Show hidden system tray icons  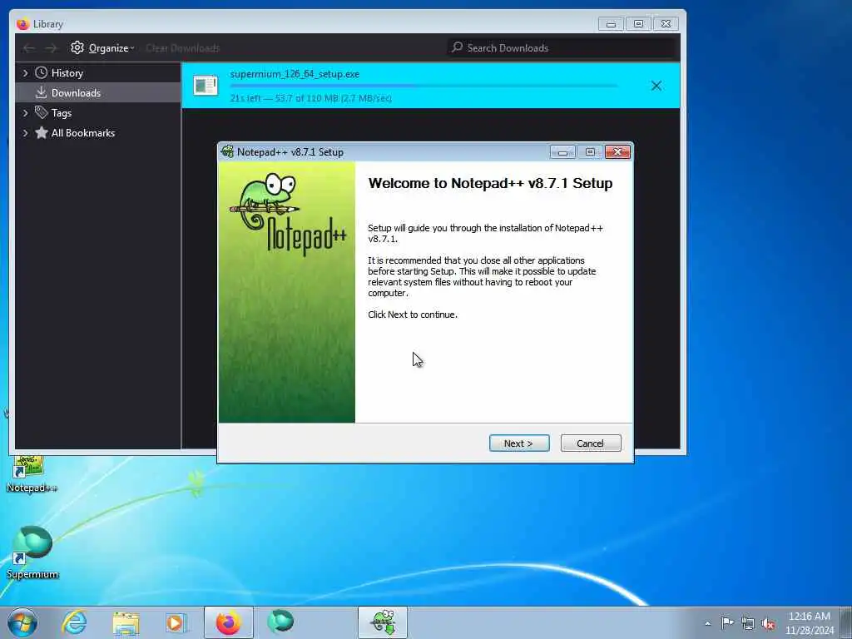pos(707,624)
